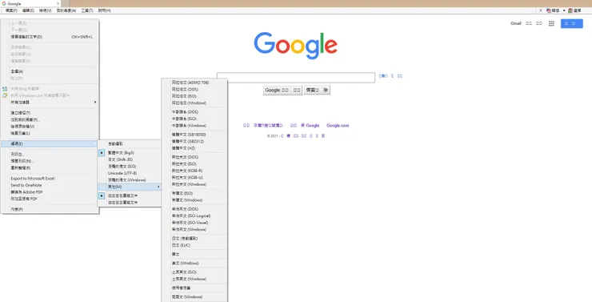The width and height of the screenshot is (592, 302).
Task: Click Properties (P) at menu bottom
Action: point(50,209)
